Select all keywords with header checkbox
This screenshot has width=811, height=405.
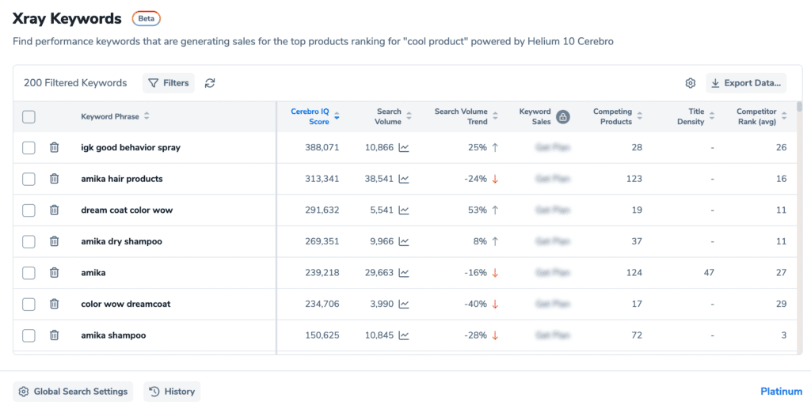[x=29, y=117]
